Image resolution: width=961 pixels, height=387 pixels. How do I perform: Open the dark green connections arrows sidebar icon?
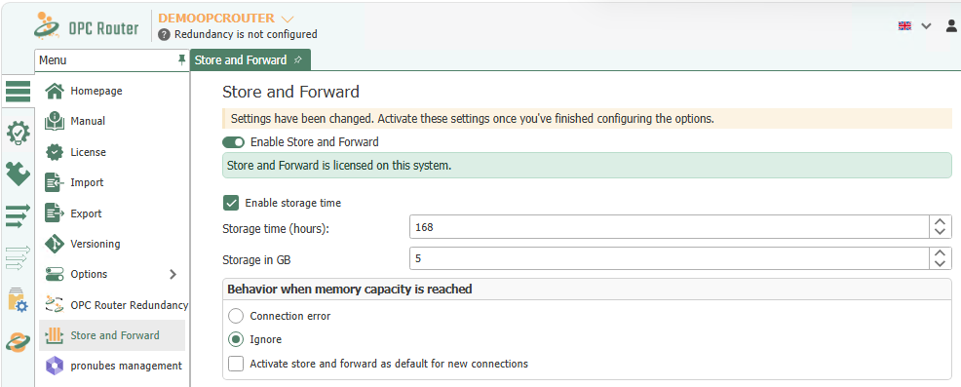pyautogui.click(x=18, y=215)
